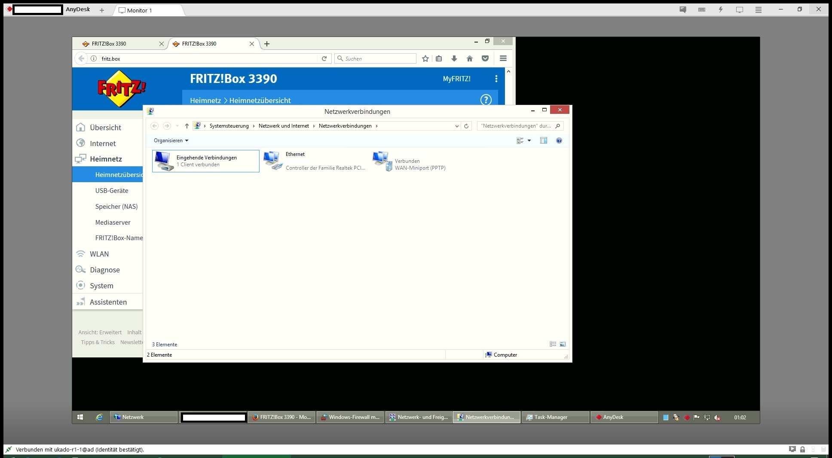Viewport: 832px width, 458px height.
Task: Go up one level in Netzwerkverbindungen
Action: click(187, 126)
